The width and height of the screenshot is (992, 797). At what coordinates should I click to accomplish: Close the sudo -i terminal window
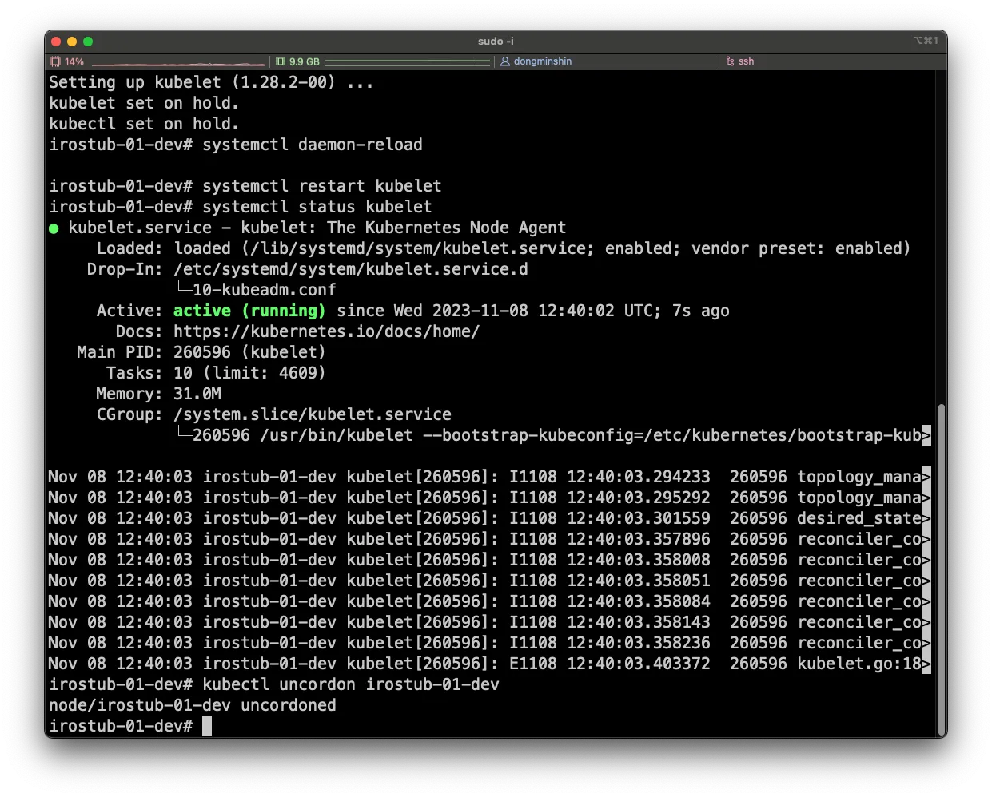[56, 42]
